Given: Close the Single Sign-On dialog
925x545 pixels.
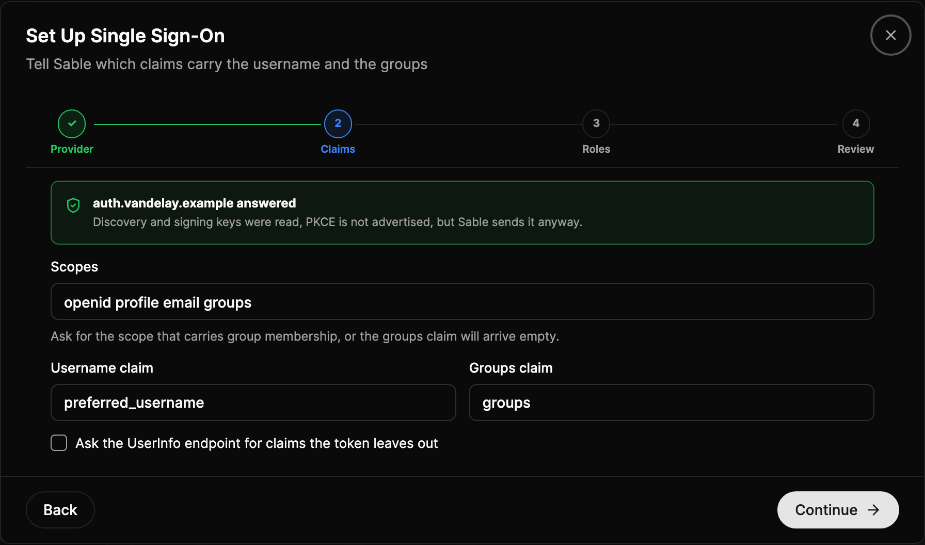Looking at the screenshot, I should pyautogui.click(x=890, y=35).
